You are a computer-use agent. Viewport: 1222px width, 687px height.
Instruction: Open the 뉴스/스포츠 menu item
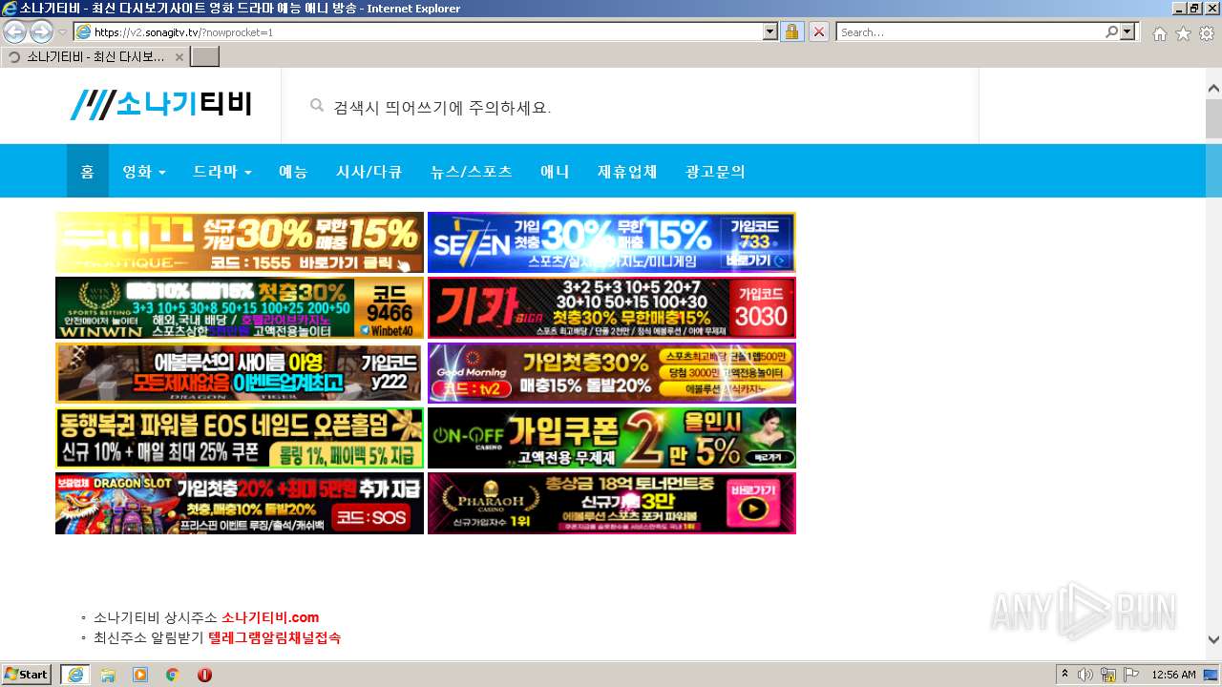point(472,172)
